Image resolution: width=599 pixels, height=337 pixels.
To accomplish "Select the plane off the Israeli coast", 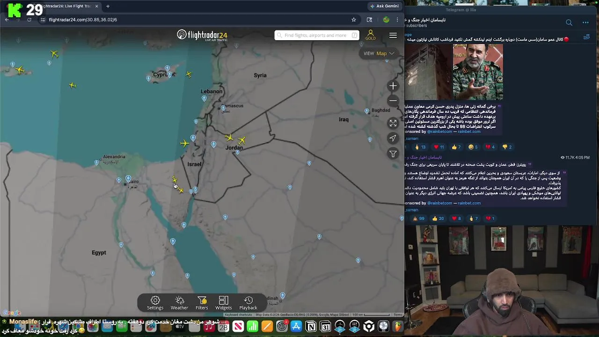I will tap(184, 143).
